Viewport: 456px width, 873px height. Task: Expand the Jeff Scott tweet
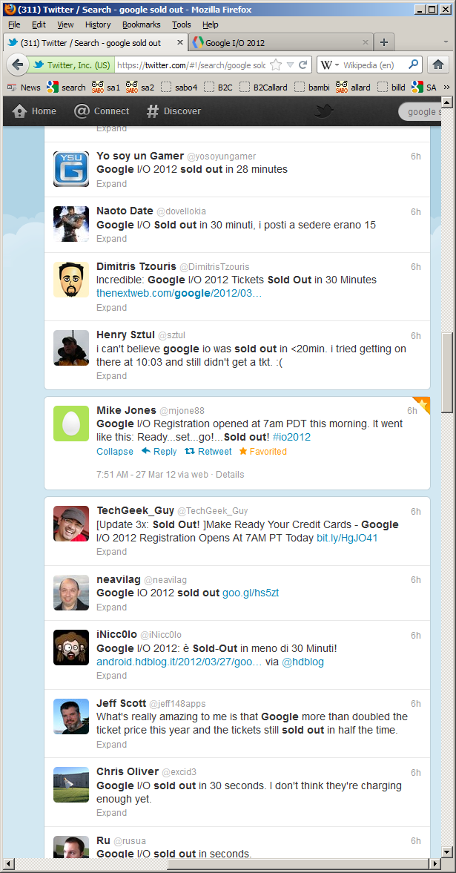click(x=111, y=745)
